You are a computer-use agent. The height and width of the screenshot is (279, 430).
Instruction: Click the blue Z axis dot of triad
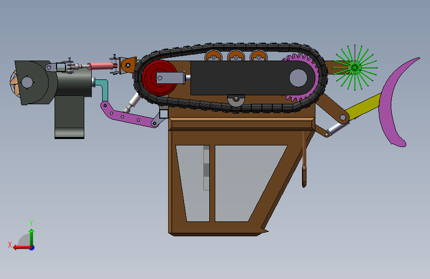[x=32, y=248]
